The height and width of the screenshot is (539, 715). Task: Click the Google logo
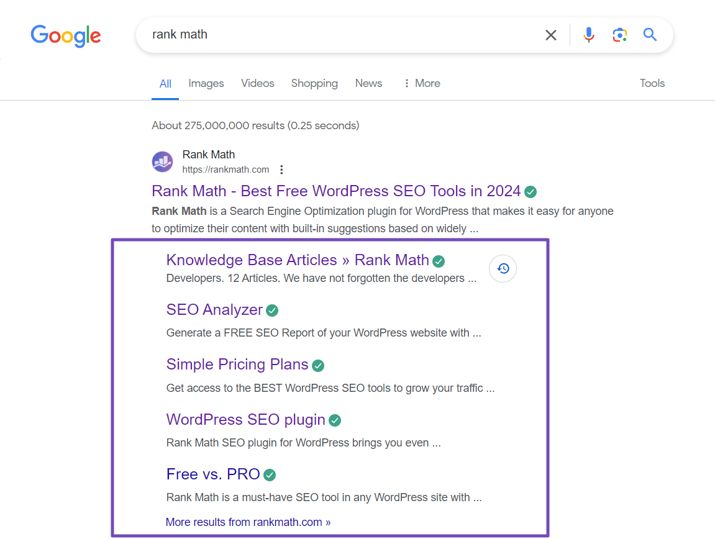(66, 36)
